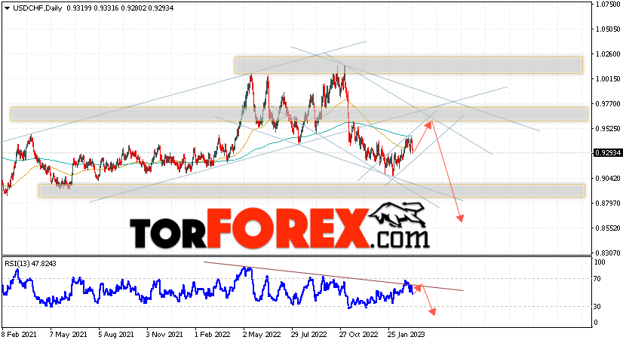Click the 29 Jul 2022 date label
Image resolution: width=626 pixels, height=343 pixels.
pyautogui.click(x=309, y=335)
